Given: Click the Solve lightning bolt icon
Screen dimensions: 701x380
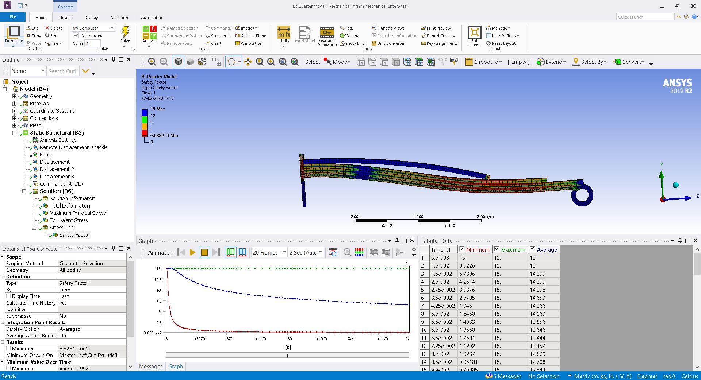Looking at the screenshot, I should click(x=125, y=32).
